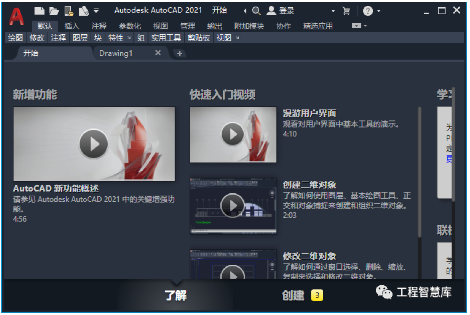Screen dimensions: 470x315
Task: Open the 图层 panel
Action: pyautogui.click(x=80, y=38)
